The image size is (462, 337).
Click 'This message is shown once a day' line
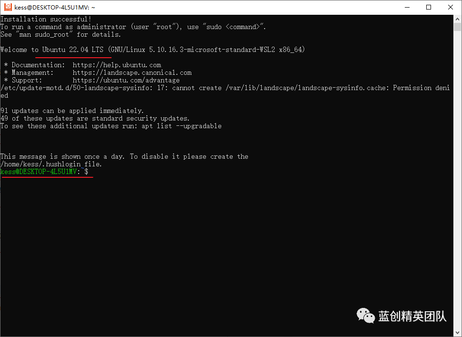click(124, 156)
